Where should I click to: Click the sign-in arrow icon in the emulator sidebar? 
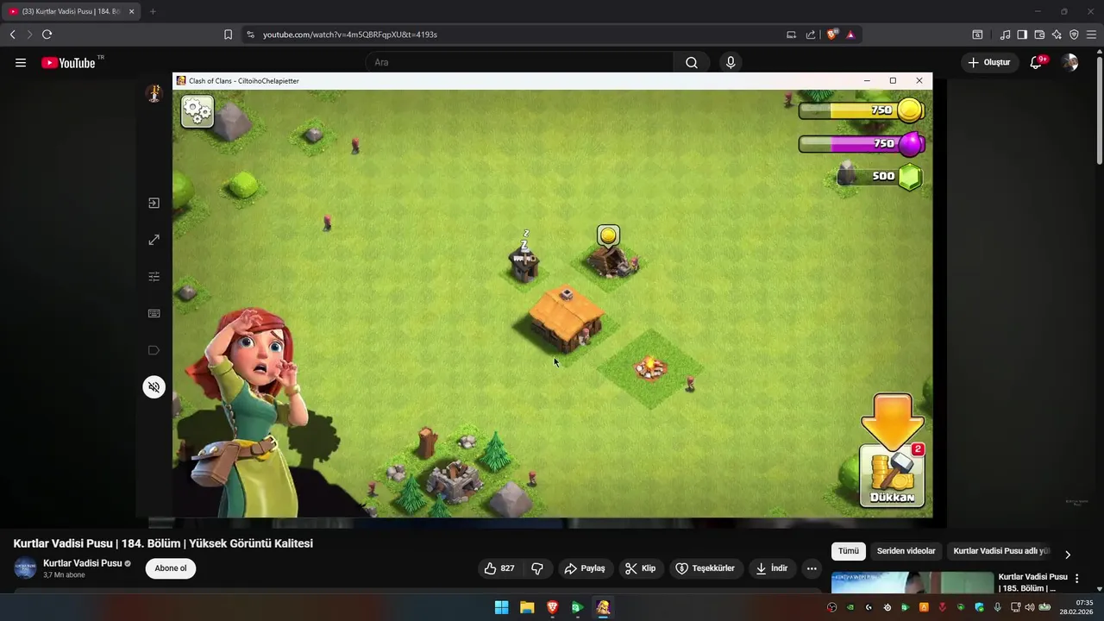(x=154, y=204)
